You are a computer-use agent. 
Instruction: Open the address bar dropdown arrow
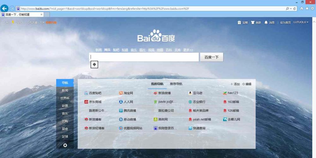pos(291,9)
